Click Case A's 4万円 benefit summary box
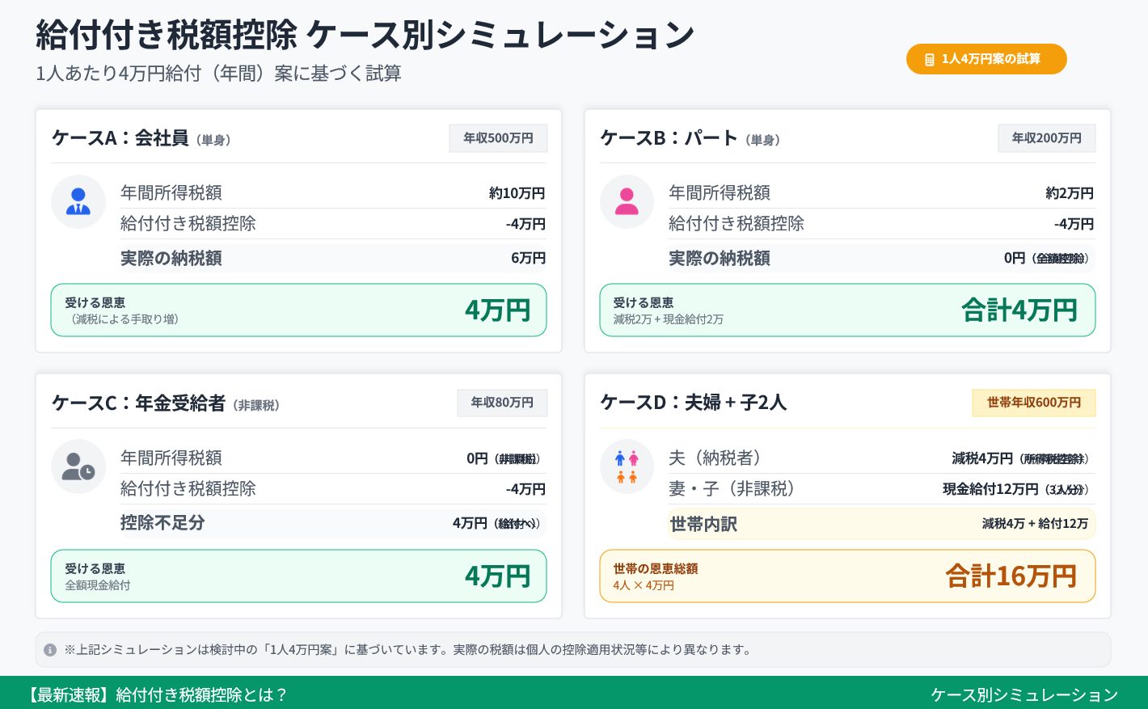This screenshot has width=1148, height=709. coord(298,310)
